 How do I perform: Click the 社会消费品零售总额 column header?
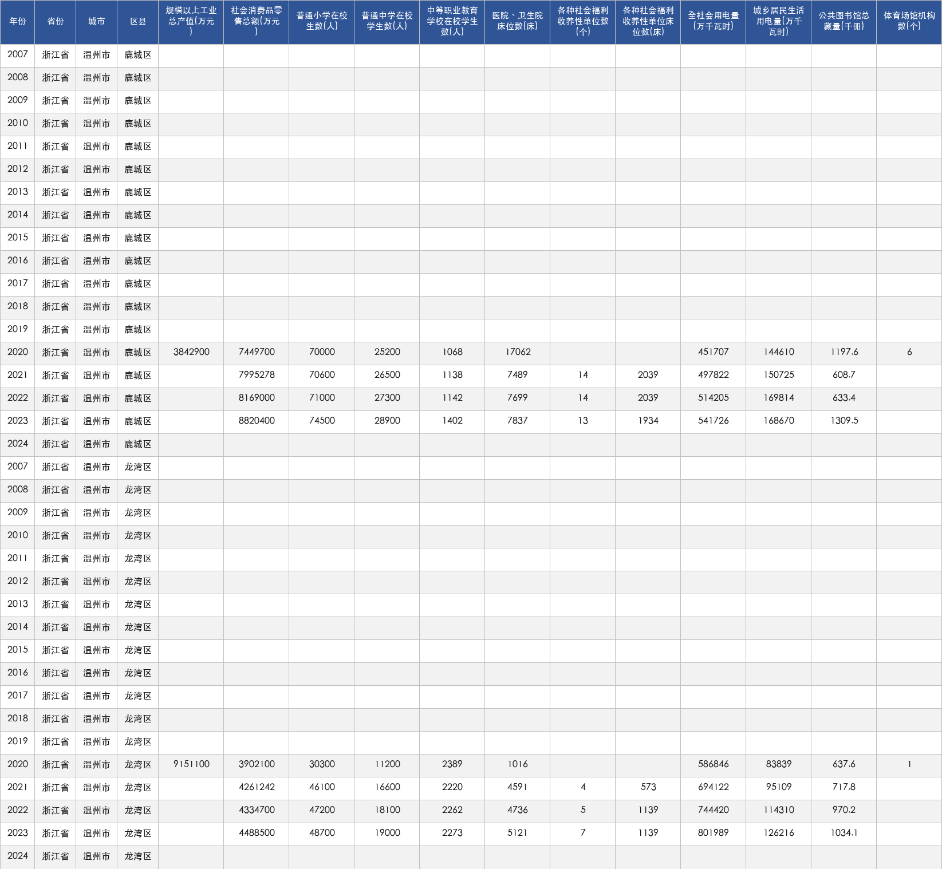pos(257,22)
